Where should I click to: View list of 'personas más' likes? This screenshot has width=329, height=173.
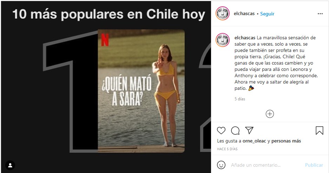[286, 141]
